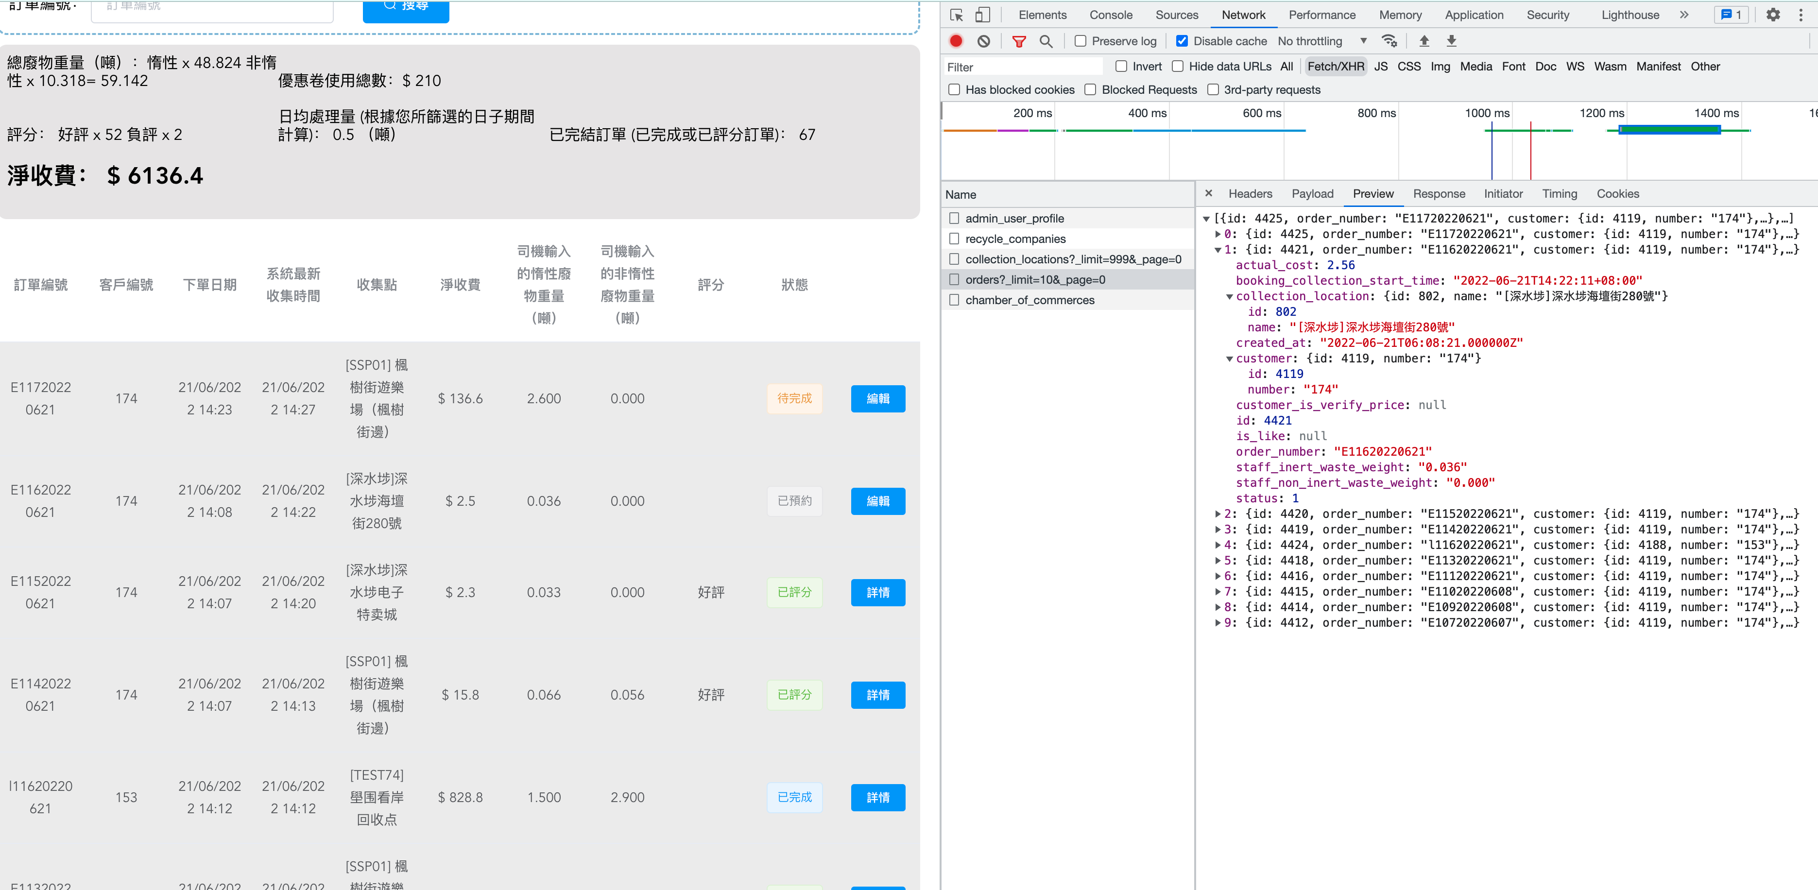The height and width of the screenshot is (890, 1818).
Task: Toggle the network filter funnel icon
Action: point(1018,41)
